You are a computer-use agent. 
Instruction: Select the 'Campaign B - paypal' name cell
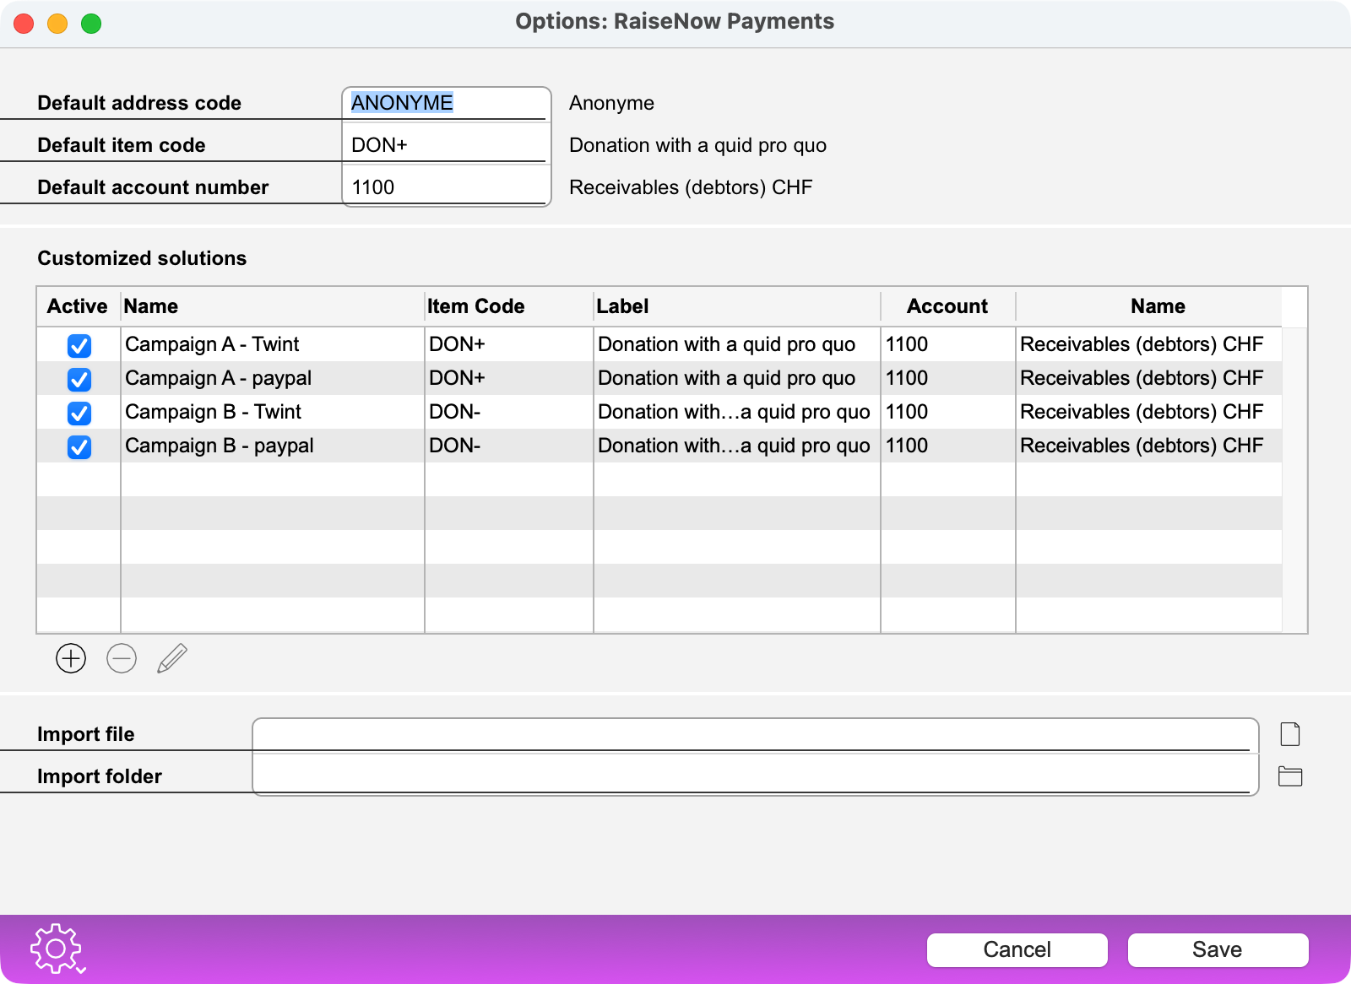point(272,446)
